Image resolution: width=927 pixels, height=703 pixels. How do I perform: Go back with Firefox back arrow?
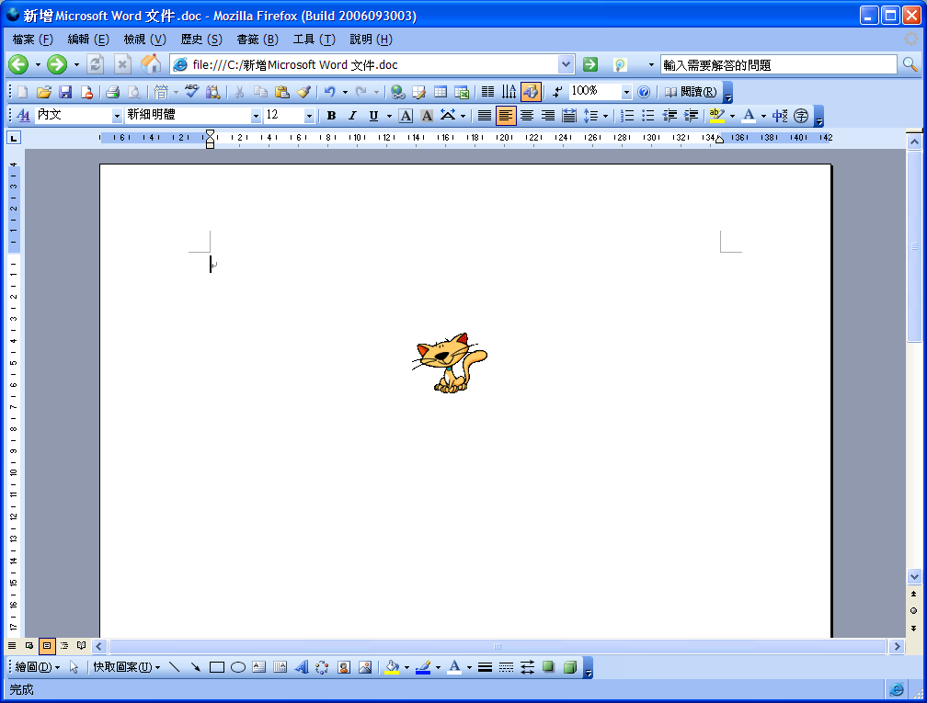pyautogui.click(x=19, y=64)
